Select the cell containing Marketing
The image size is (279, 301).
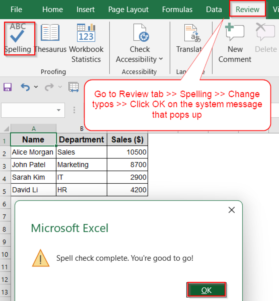pos(81,165)
